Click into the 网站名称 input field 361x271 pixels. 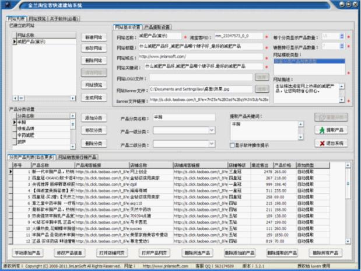point(160,36)
